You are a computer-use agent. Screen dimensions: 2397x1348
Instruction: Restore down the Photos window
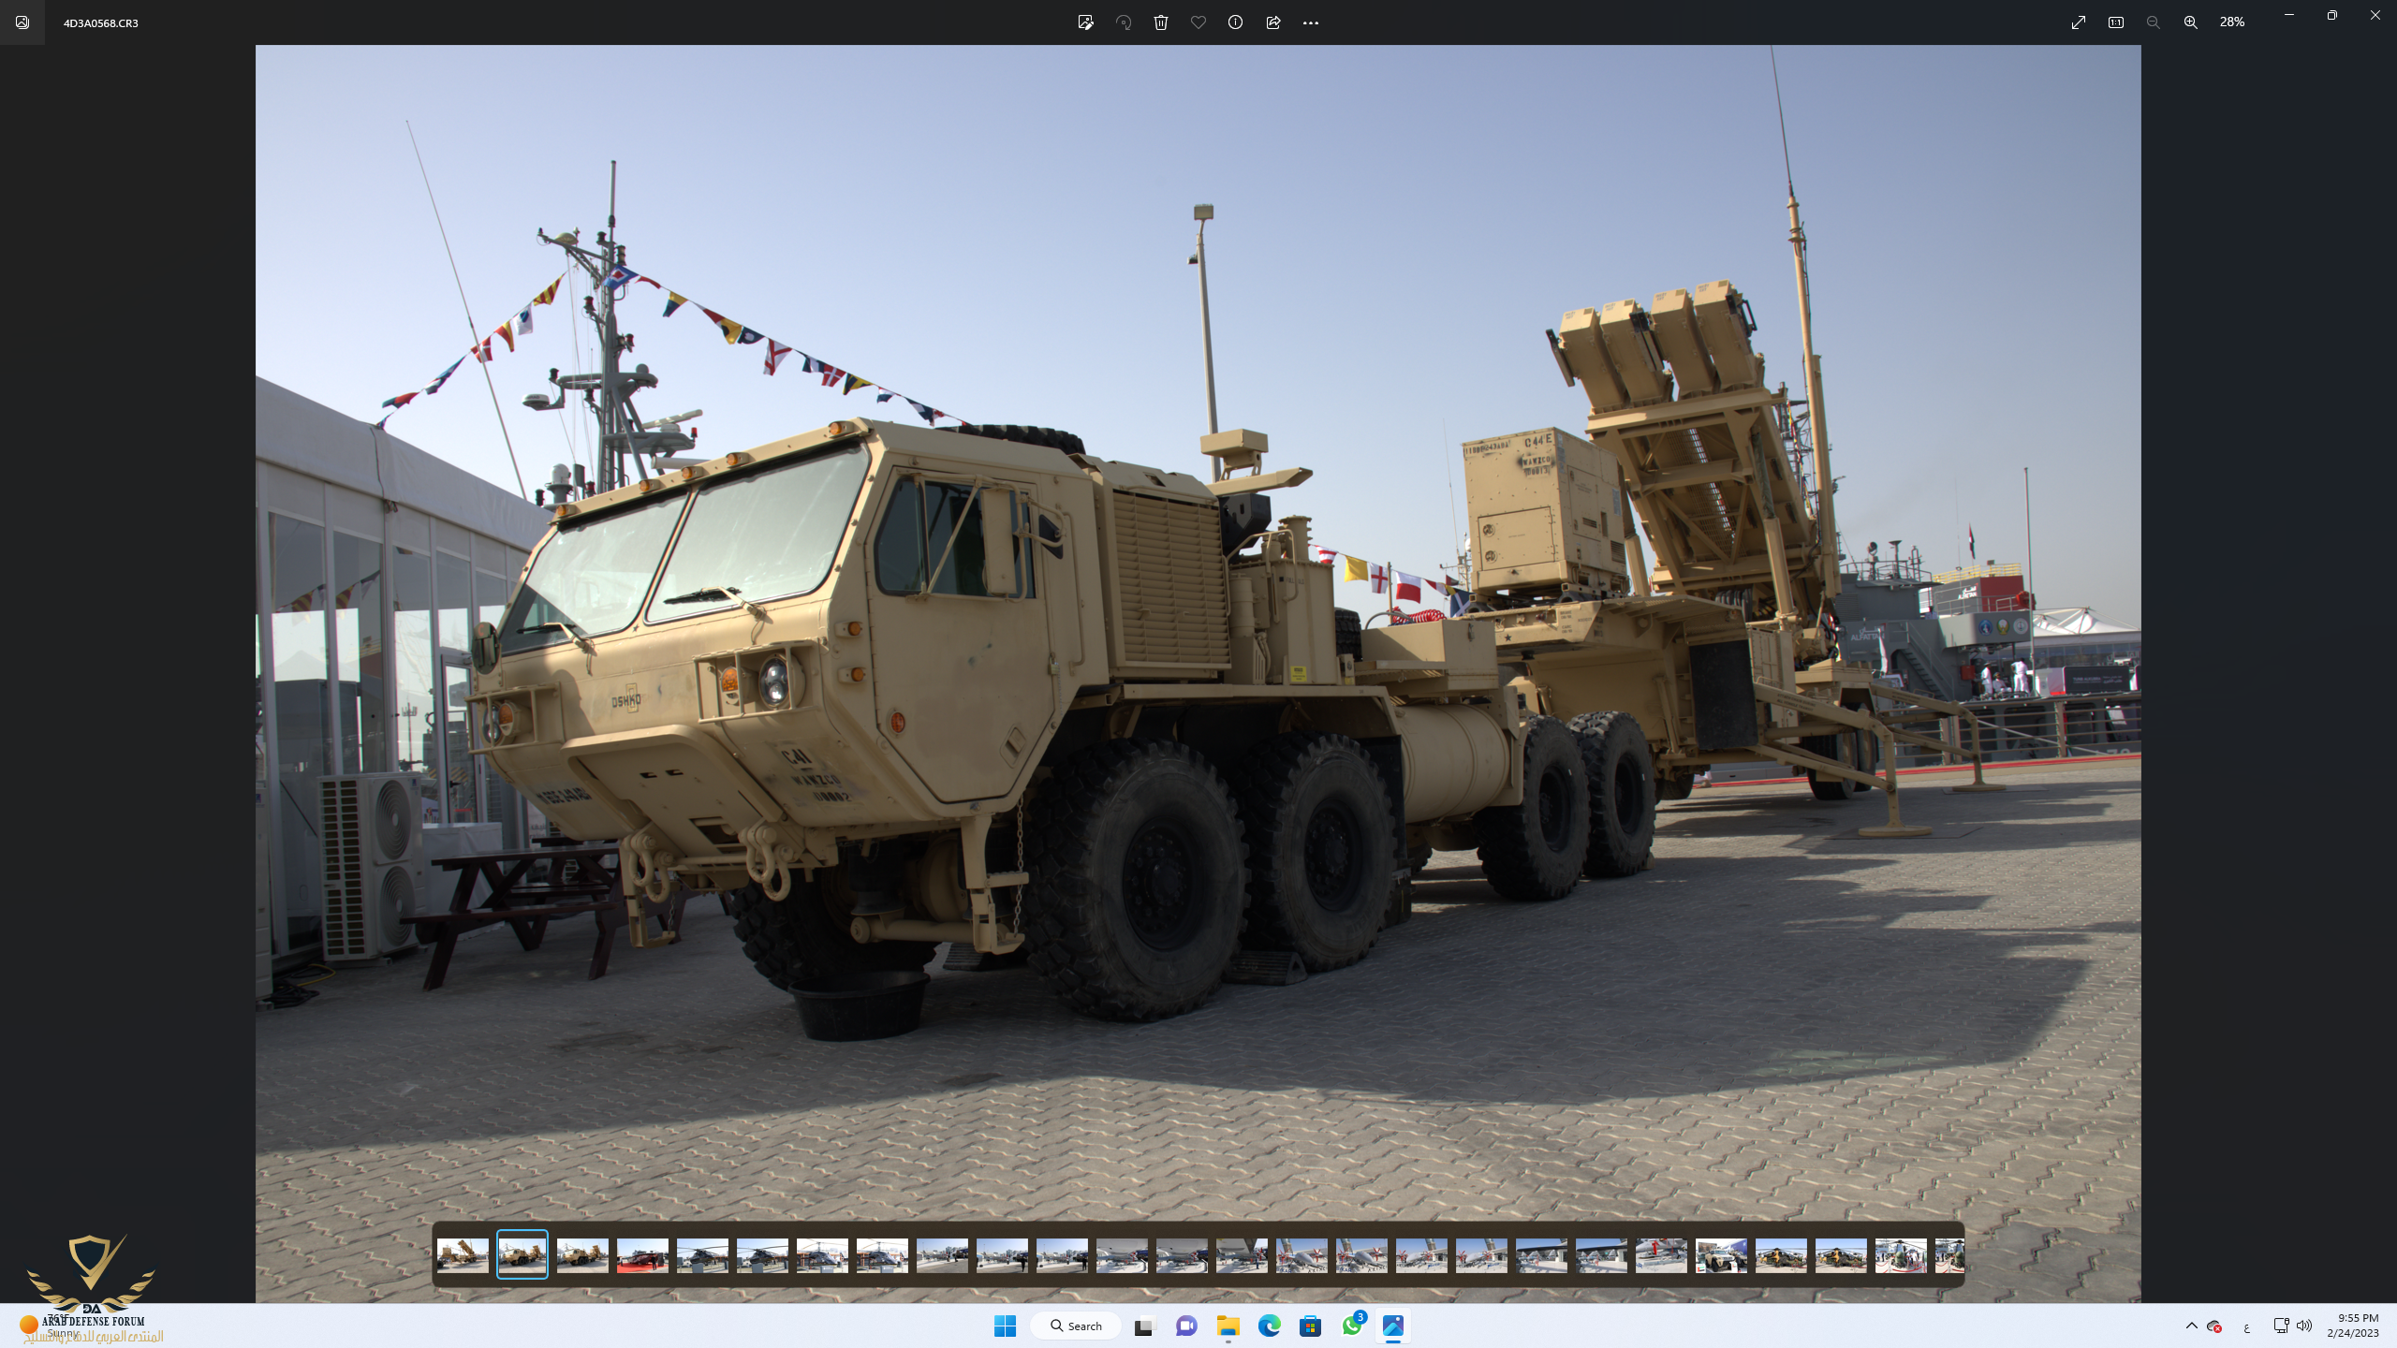2332,15
